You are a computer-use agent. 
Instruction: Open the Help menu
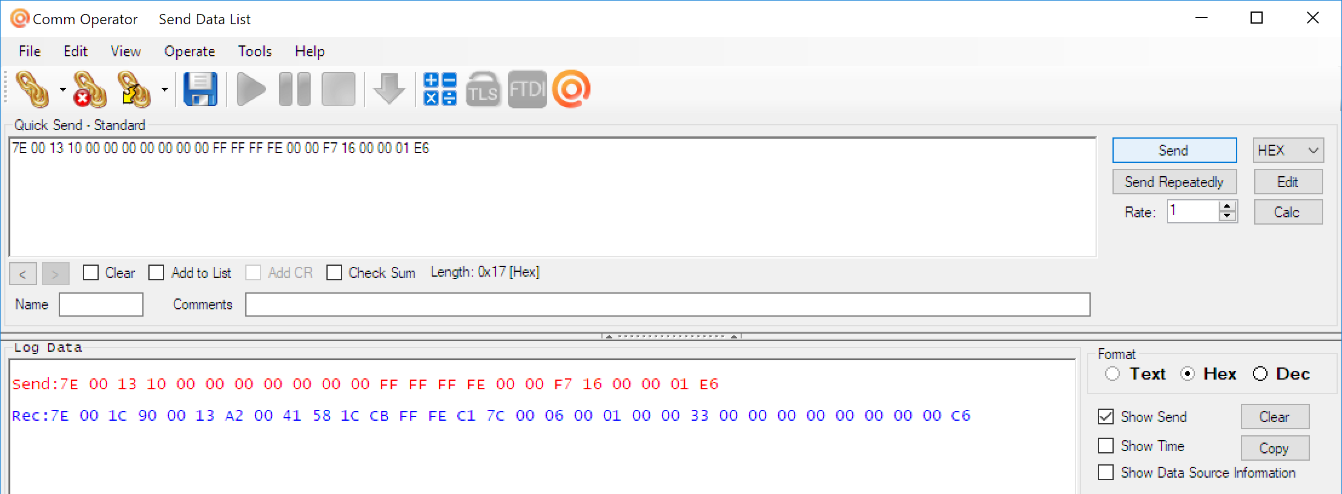(x=310, y=51)
